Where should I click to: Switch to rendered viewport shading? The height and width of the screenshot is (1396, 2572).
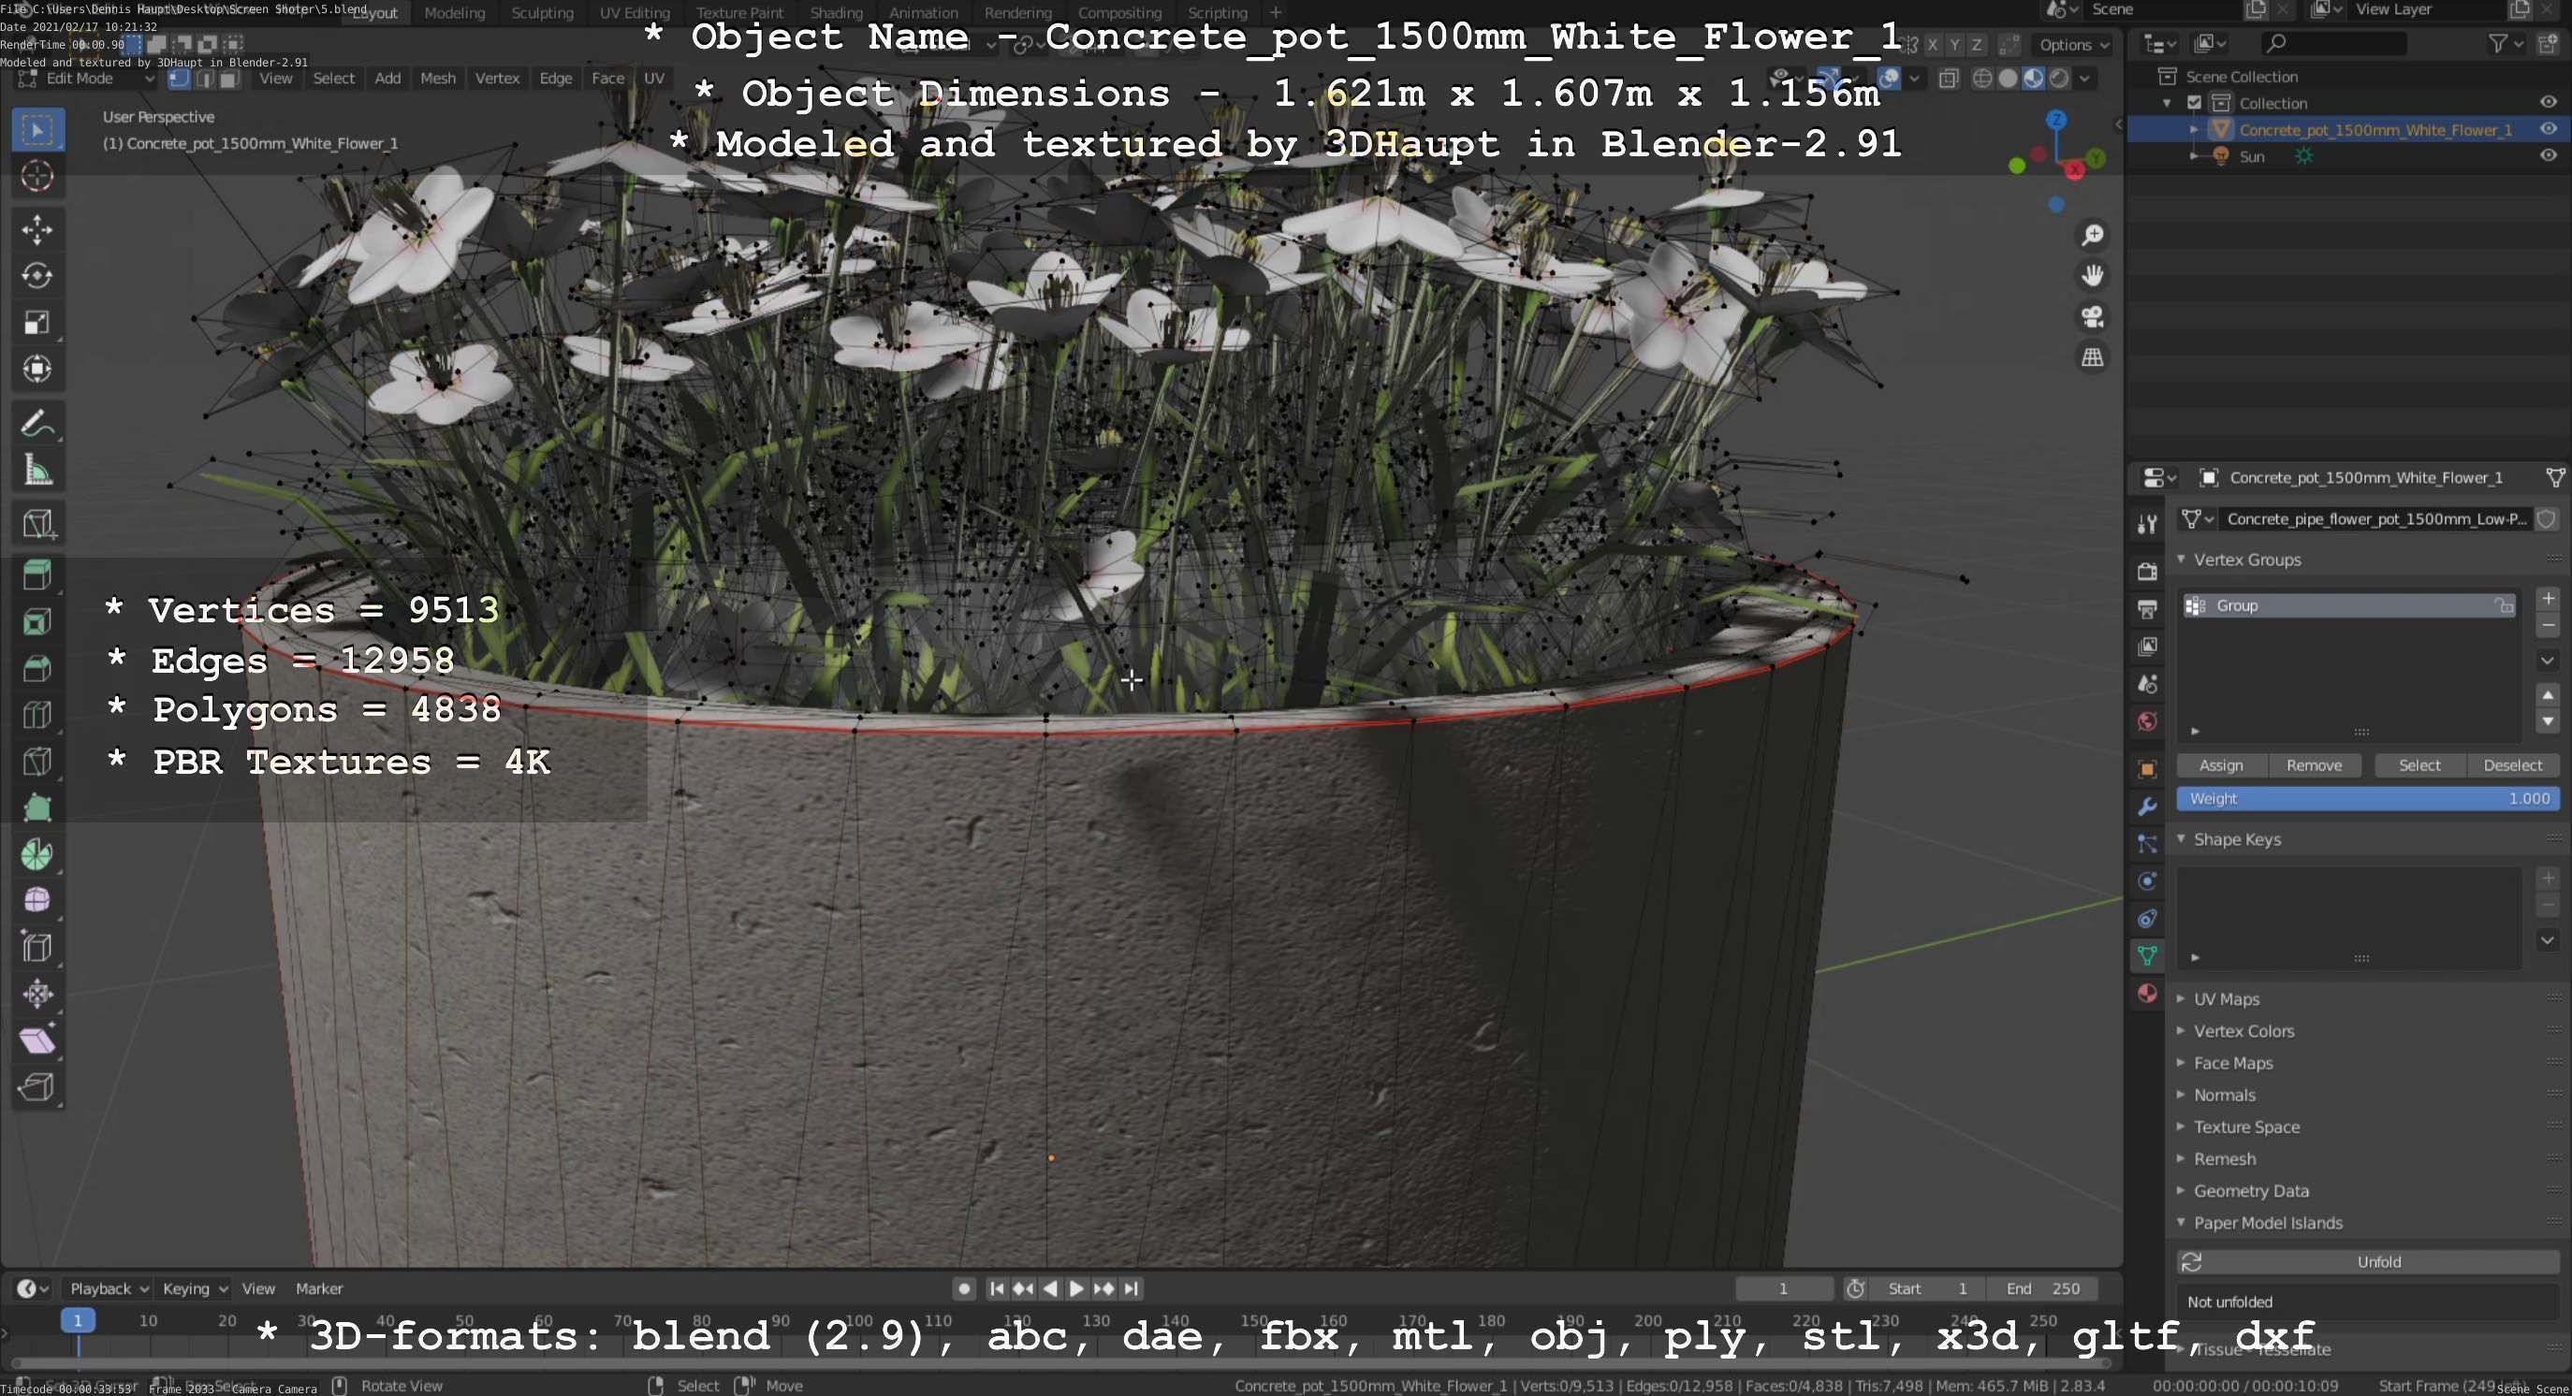click(x=2059, y=79)
